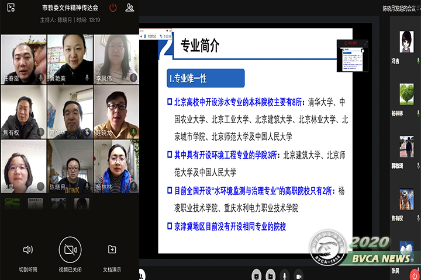This screenshot has height=280, width=421.
Task: Click the red power button at bottom right
Action: tap(414, 274)
